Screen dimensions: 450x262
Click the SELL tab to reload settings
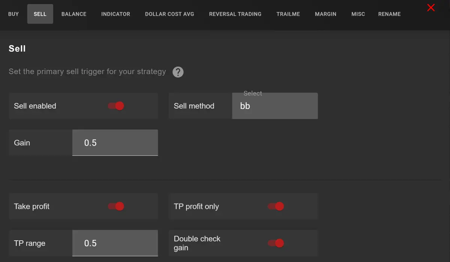[x=40, y=14]
